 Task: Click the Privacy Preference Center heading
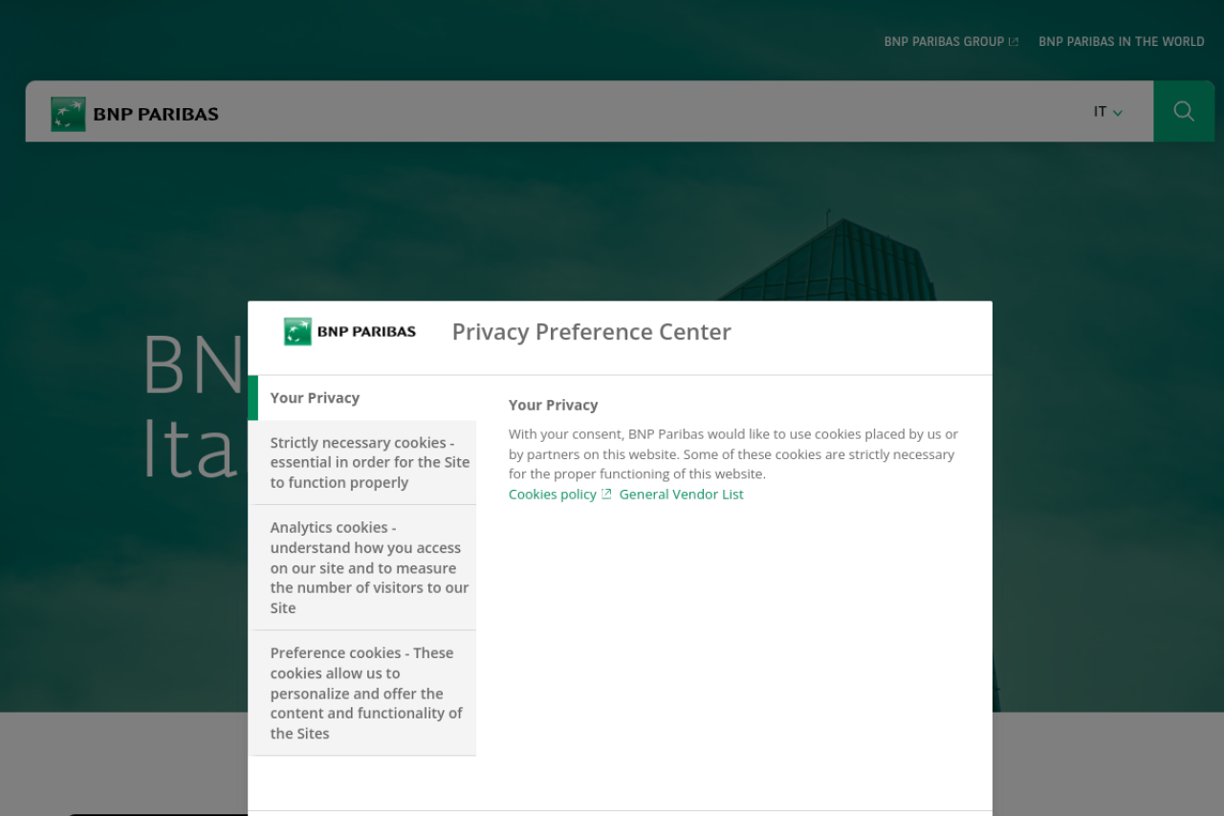pyautogui.click(x=591, y=332)
